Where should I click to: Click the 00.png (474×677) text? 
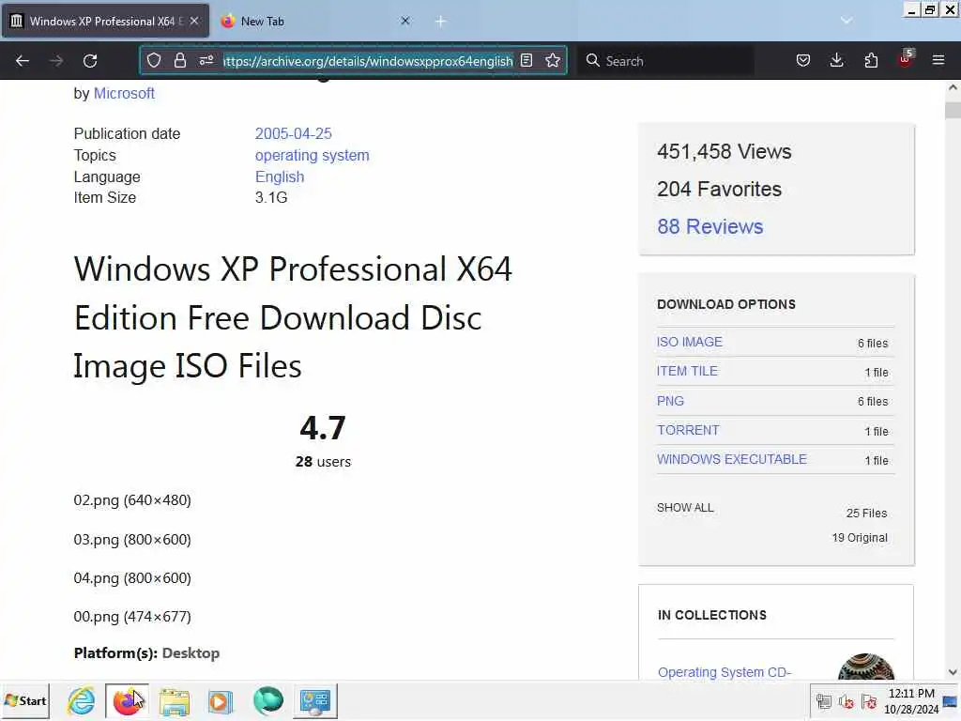click(132, 617)
